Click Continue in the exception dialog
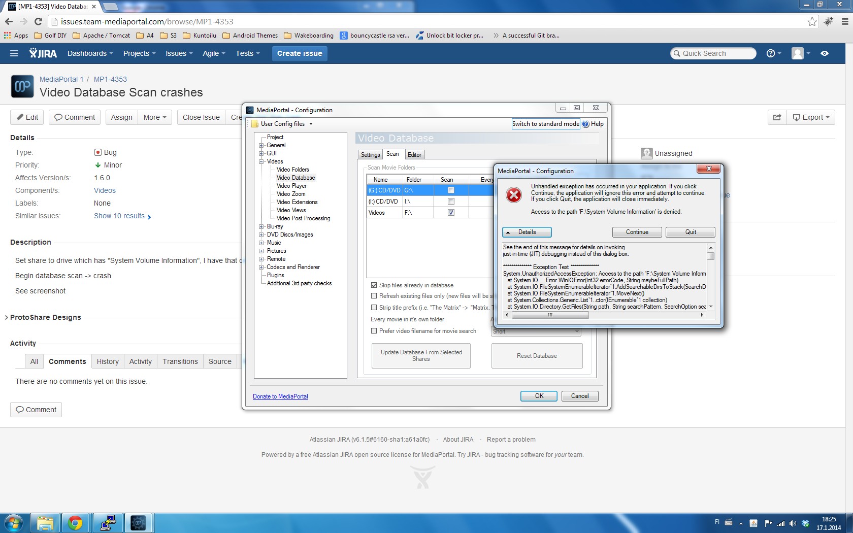This screenshot has width=853, height=533. click(x=637, y=232)
